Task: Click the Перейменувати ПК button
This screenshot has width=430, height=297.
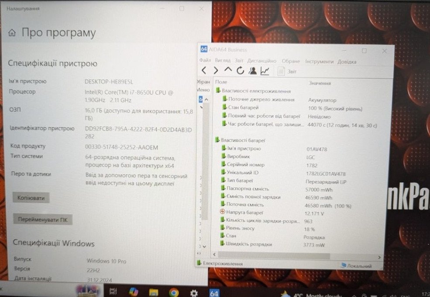Action: (x=42, y=219)
